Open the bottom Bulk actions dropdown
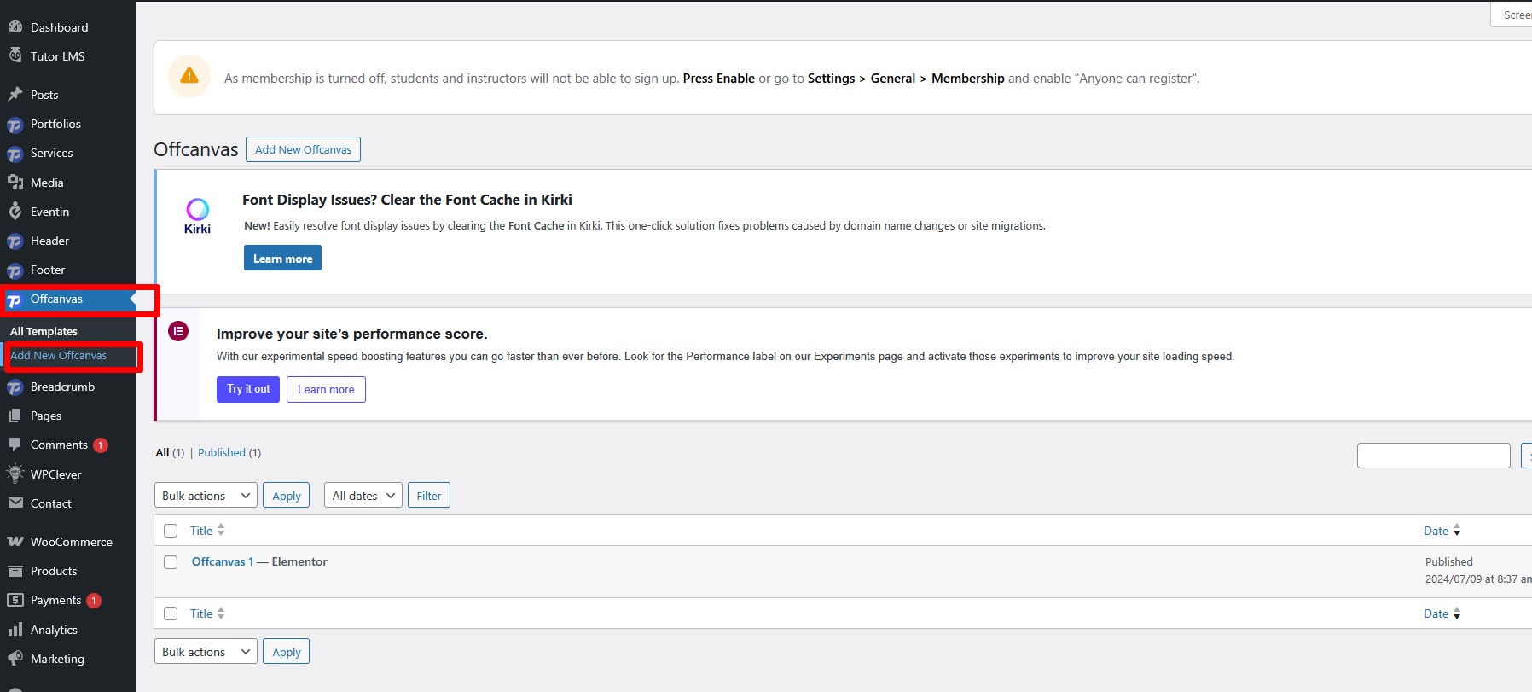The image size is (1532, 692). tap(206, 652)
